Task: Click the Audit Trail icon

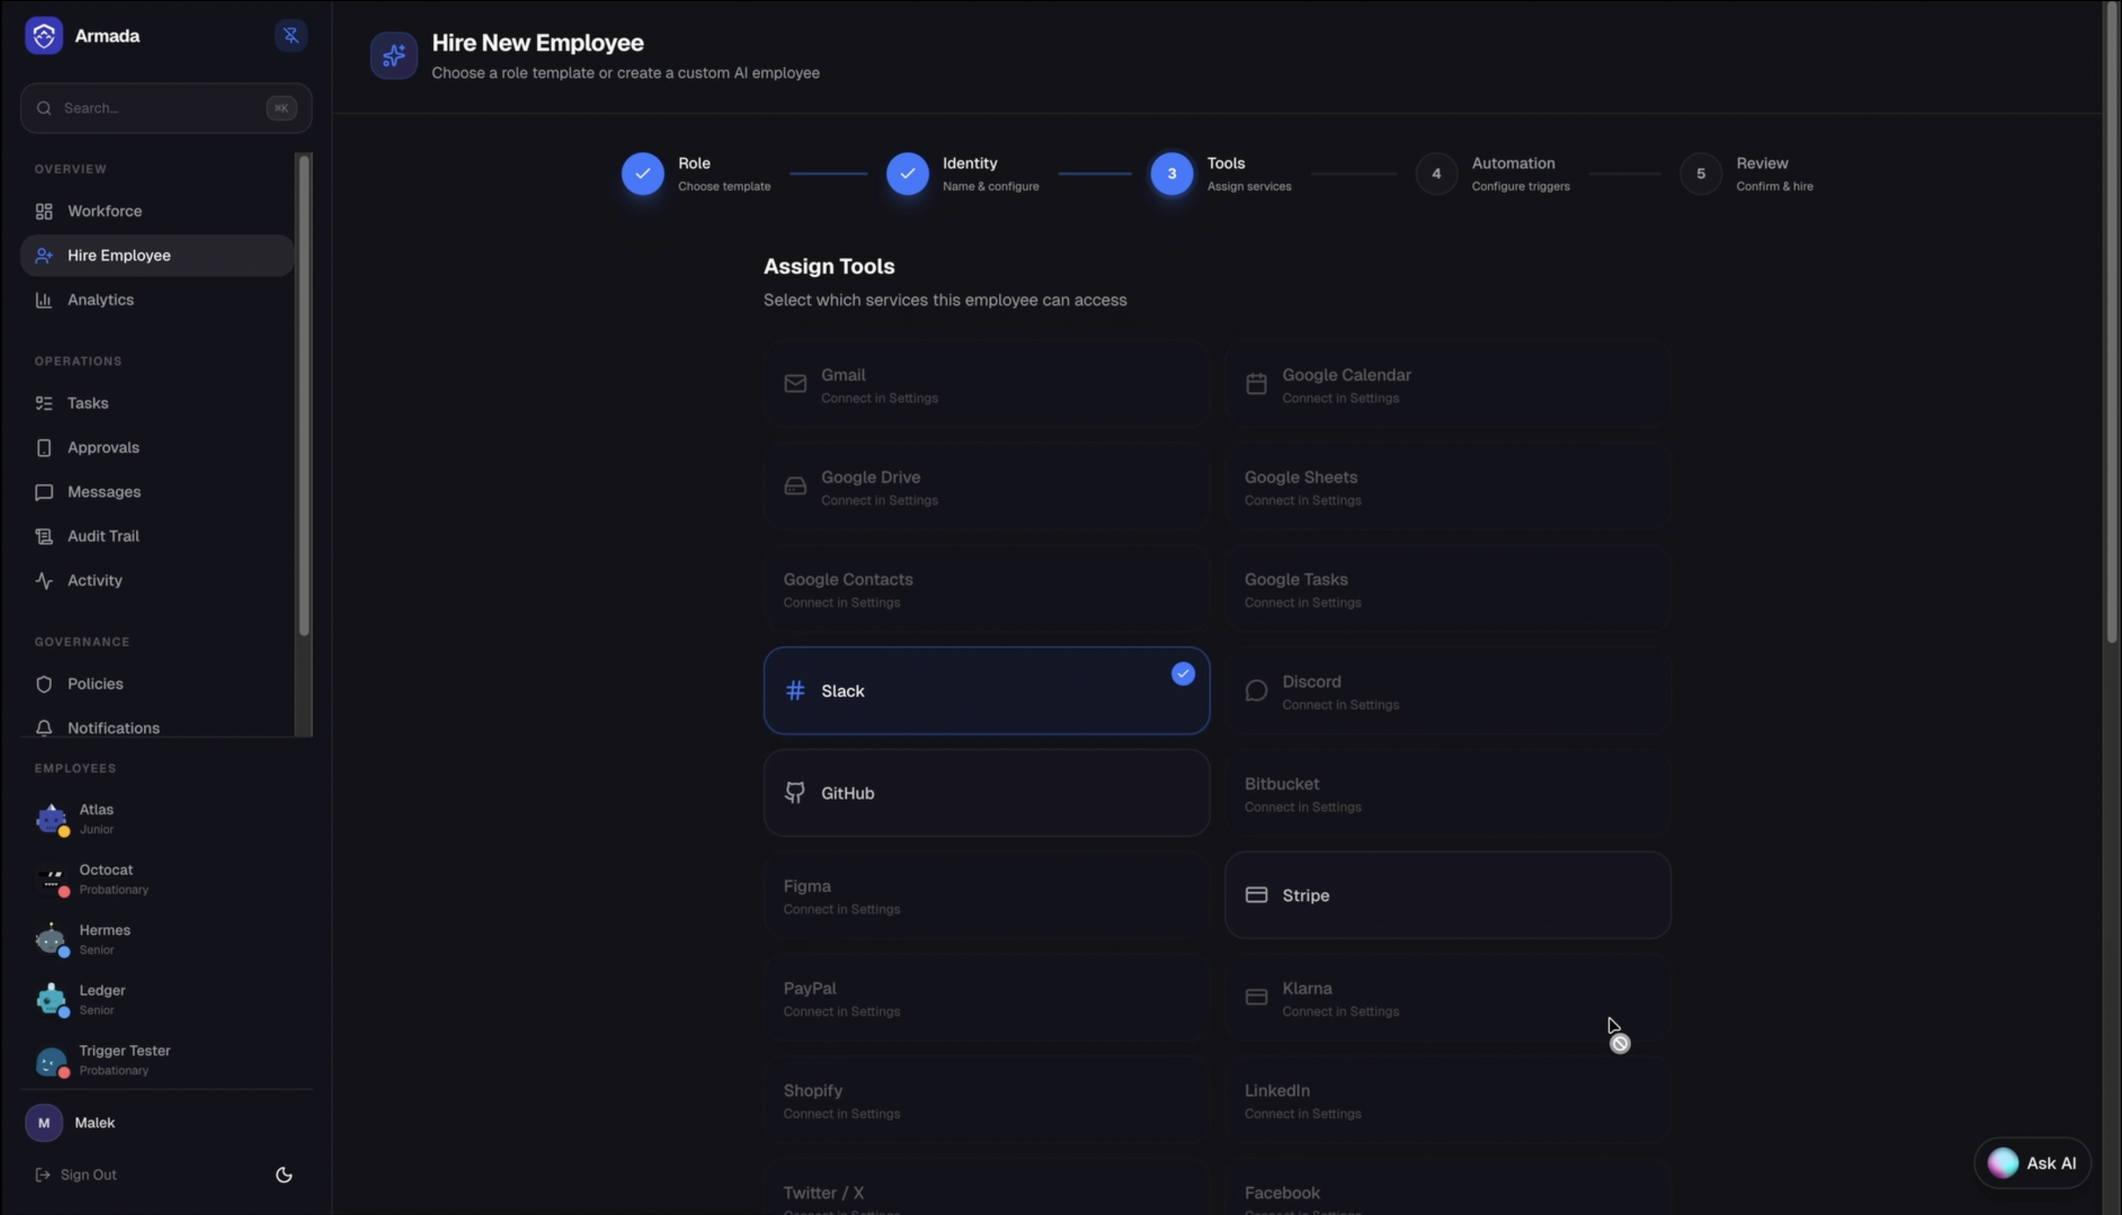Action: 43,536
